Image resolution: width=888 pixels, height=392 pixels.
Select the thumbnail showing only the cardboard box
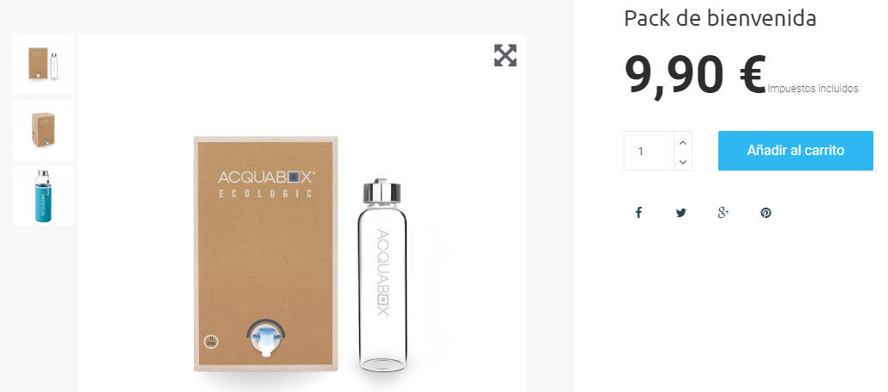coord(43,130)
